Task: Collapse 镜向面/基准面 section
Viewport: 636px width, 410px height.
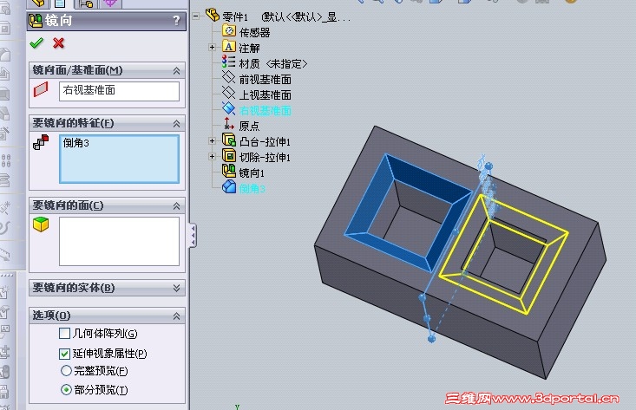Action: pos(176,70)
